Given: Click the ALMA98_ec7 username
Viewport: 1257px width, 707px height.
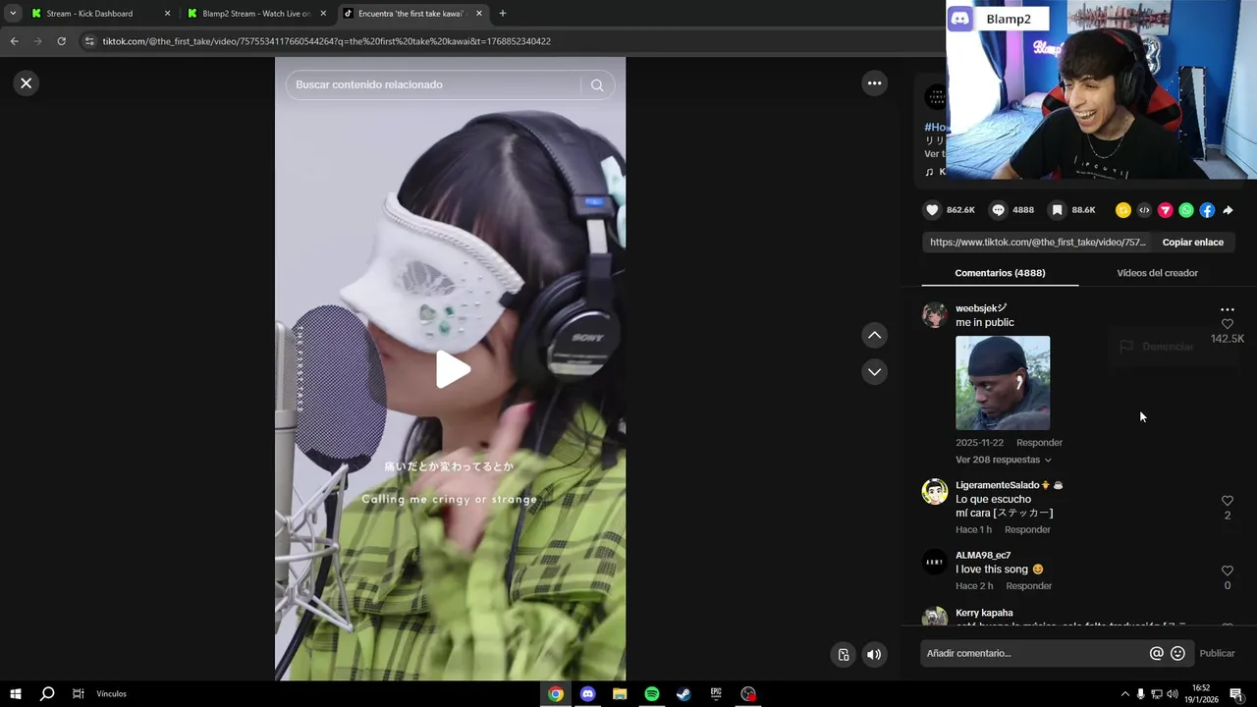Looking at the screenshot, I should (983, 556).
